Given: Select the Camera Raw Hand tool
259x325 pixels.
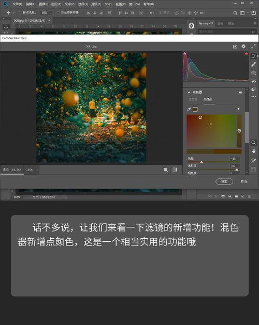Looking at the screenshot, I should pos(253,151).
